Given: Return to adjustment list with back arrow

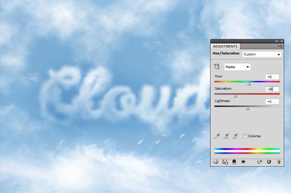Looking at the screenshot, I should point(216,162).
